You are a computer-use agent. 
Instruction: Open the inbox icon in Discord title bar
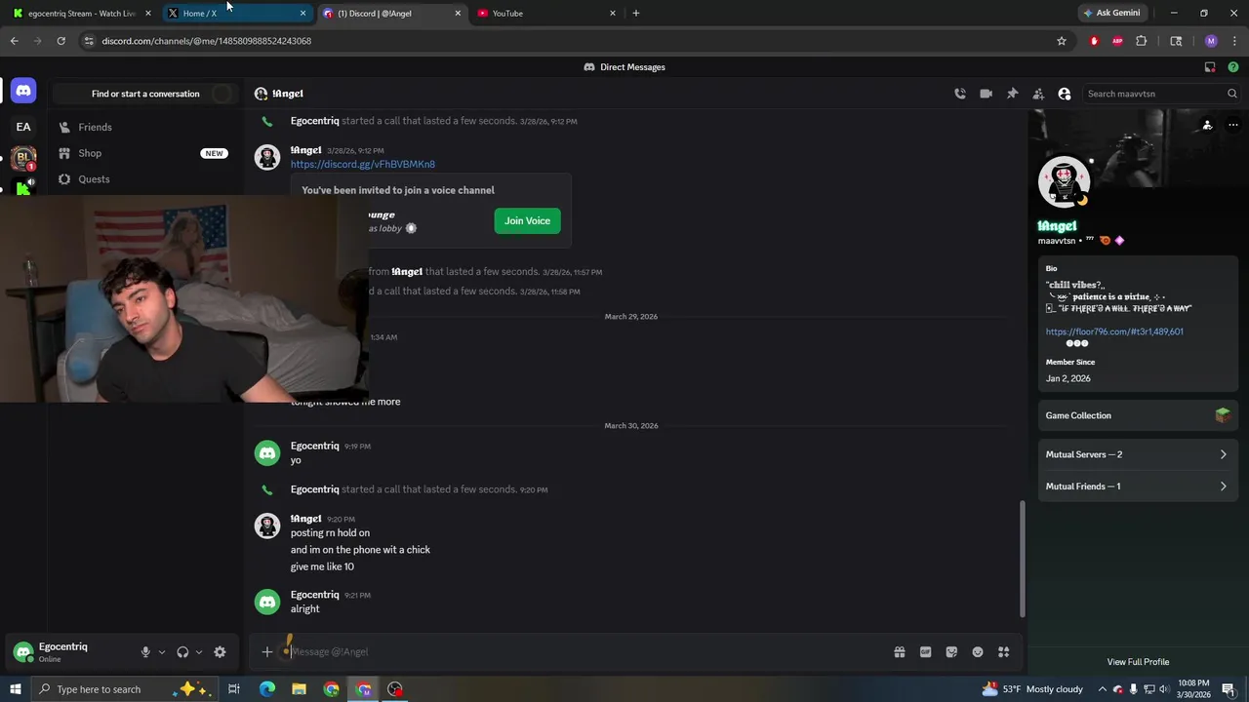click(1210, 67)
